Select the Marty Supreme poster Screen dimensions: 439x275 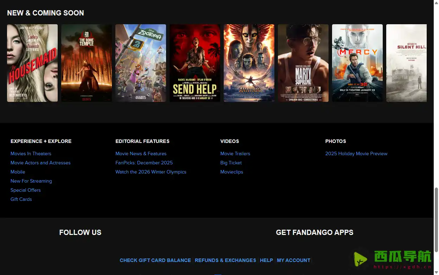point(303,63)
